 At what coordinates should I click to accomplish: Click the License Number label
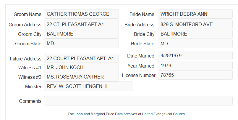click(139, 75)
